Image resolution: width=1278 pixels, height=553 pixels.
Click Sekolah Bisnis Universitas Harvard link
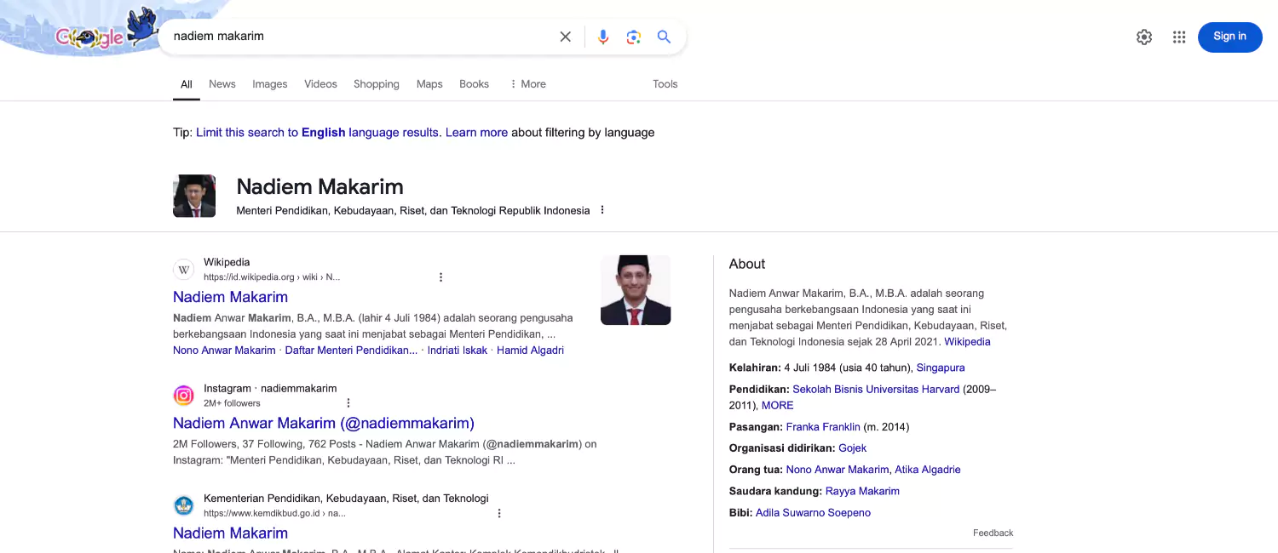[x=876, y=389]
